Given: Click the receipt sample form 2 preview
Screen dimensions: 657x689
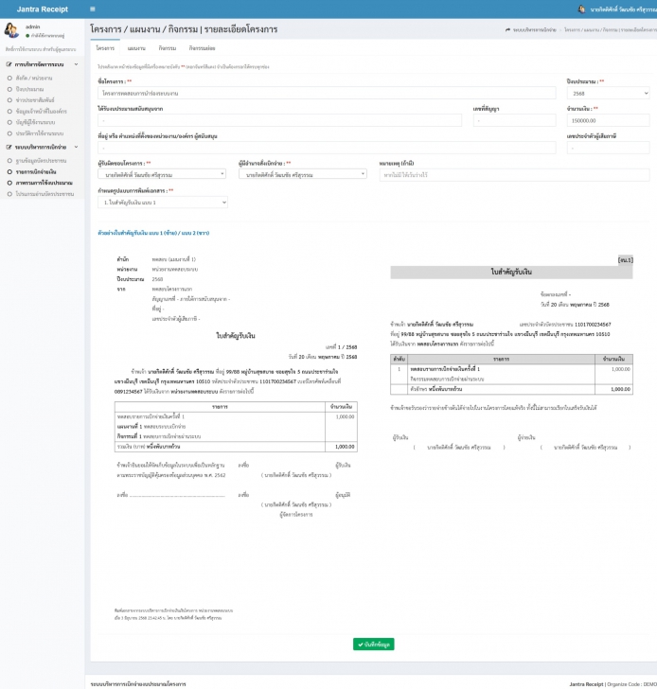Looking at the screenshot, I should coord(511,354).
